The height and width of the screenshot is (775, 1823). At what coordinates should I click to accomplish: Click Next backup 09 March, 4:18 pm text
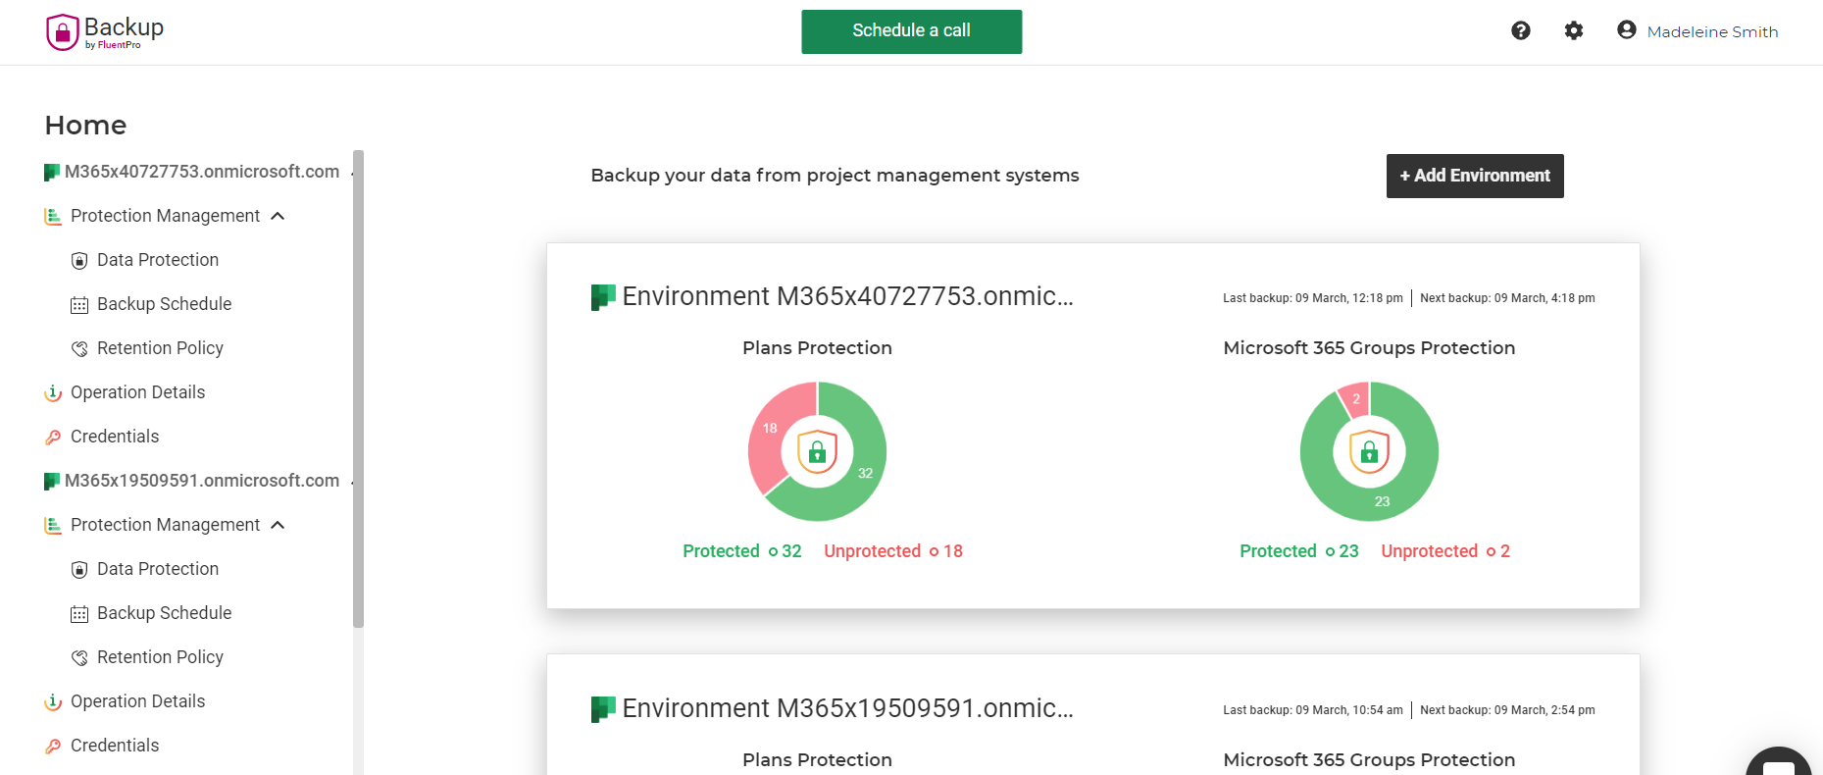tap(1507, 298)
